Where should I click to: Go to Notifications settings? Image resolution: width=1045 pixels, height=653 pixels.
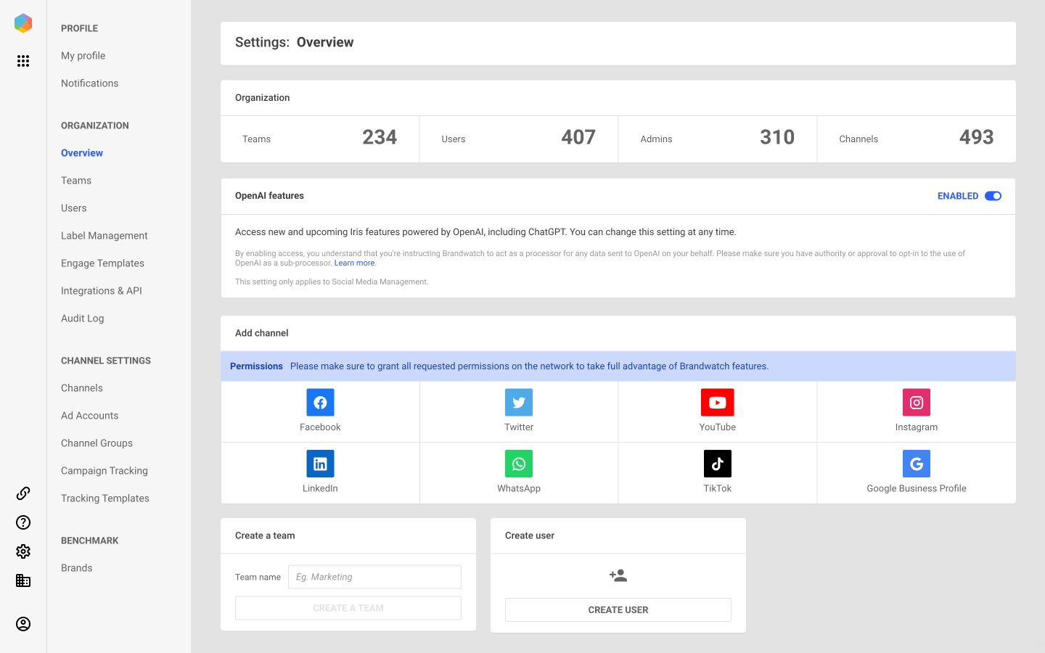89,83
